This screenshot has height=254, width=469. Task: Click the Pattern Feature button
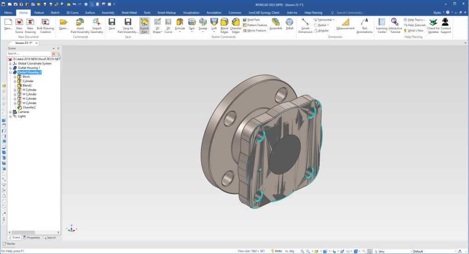(255, 25)
